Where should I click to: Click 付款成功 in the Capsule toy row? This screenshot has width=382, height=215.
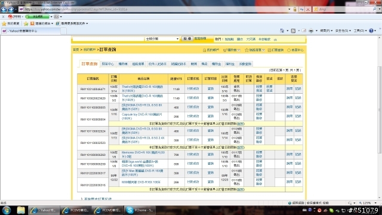(x=193, y=116)
